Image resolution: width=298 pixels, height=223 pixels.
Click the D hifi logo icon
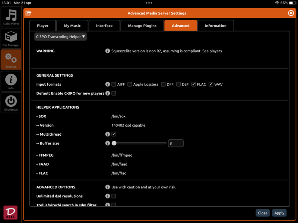coord(10,212)
